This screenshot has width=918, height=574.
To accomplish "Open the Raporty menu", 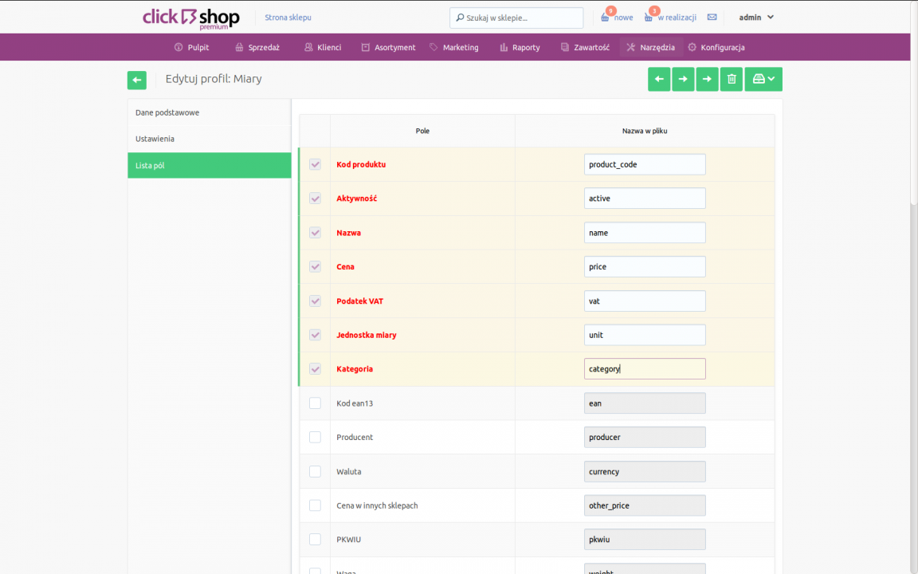I will pyautogui.click(x=520, y=48).
